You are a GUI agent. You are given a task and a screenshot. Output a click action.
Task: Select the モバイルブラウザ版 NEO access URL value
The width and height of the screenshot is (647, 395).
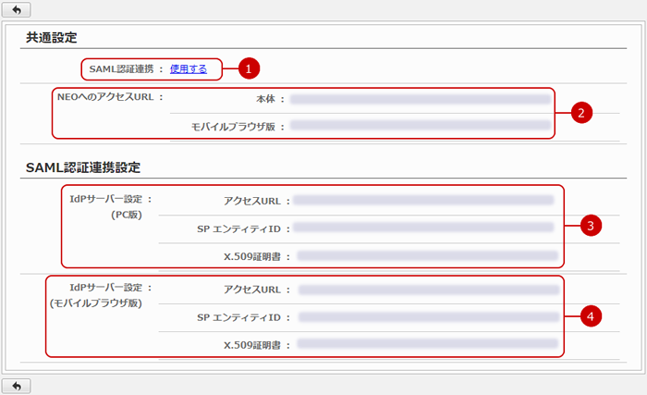[420, 126]
